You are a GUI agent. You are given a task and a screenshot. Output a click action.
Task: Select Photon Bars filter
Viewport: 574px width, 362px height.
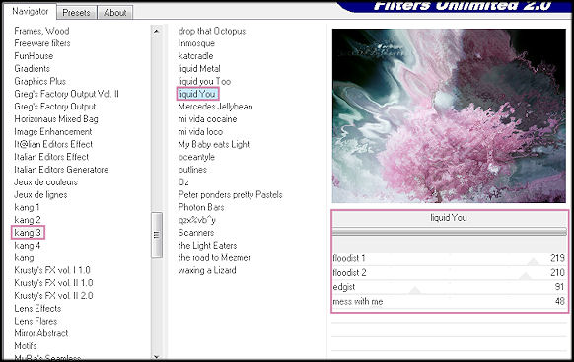pyautogui.click(x=201, y=207)
